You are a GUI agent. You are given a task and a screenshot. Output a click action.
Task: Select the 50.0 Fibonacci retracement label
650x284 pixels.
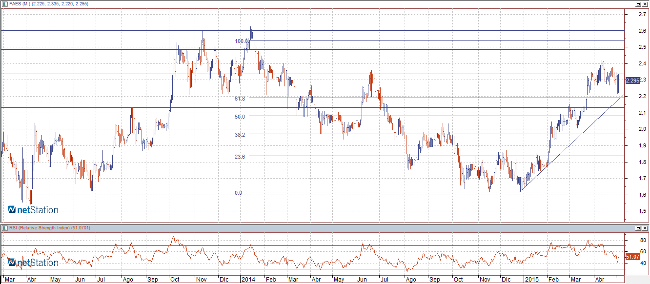point(239,117)
